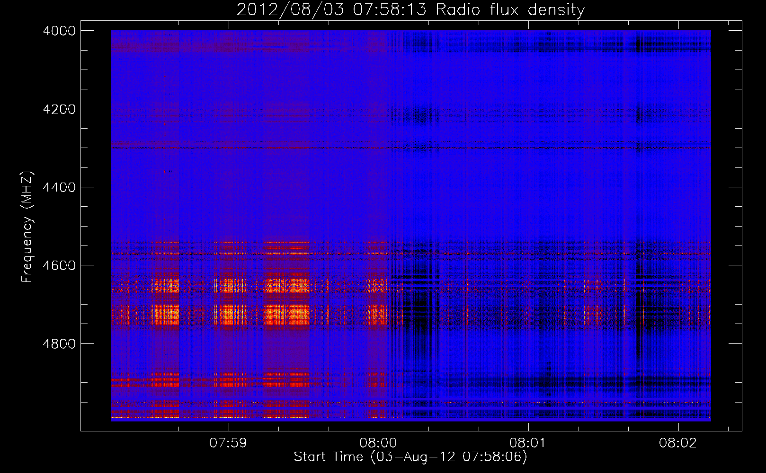Viewport: 766px width, 473px height.
Task: Click the '4000' frequency axis label
Action: pos(59,31)
